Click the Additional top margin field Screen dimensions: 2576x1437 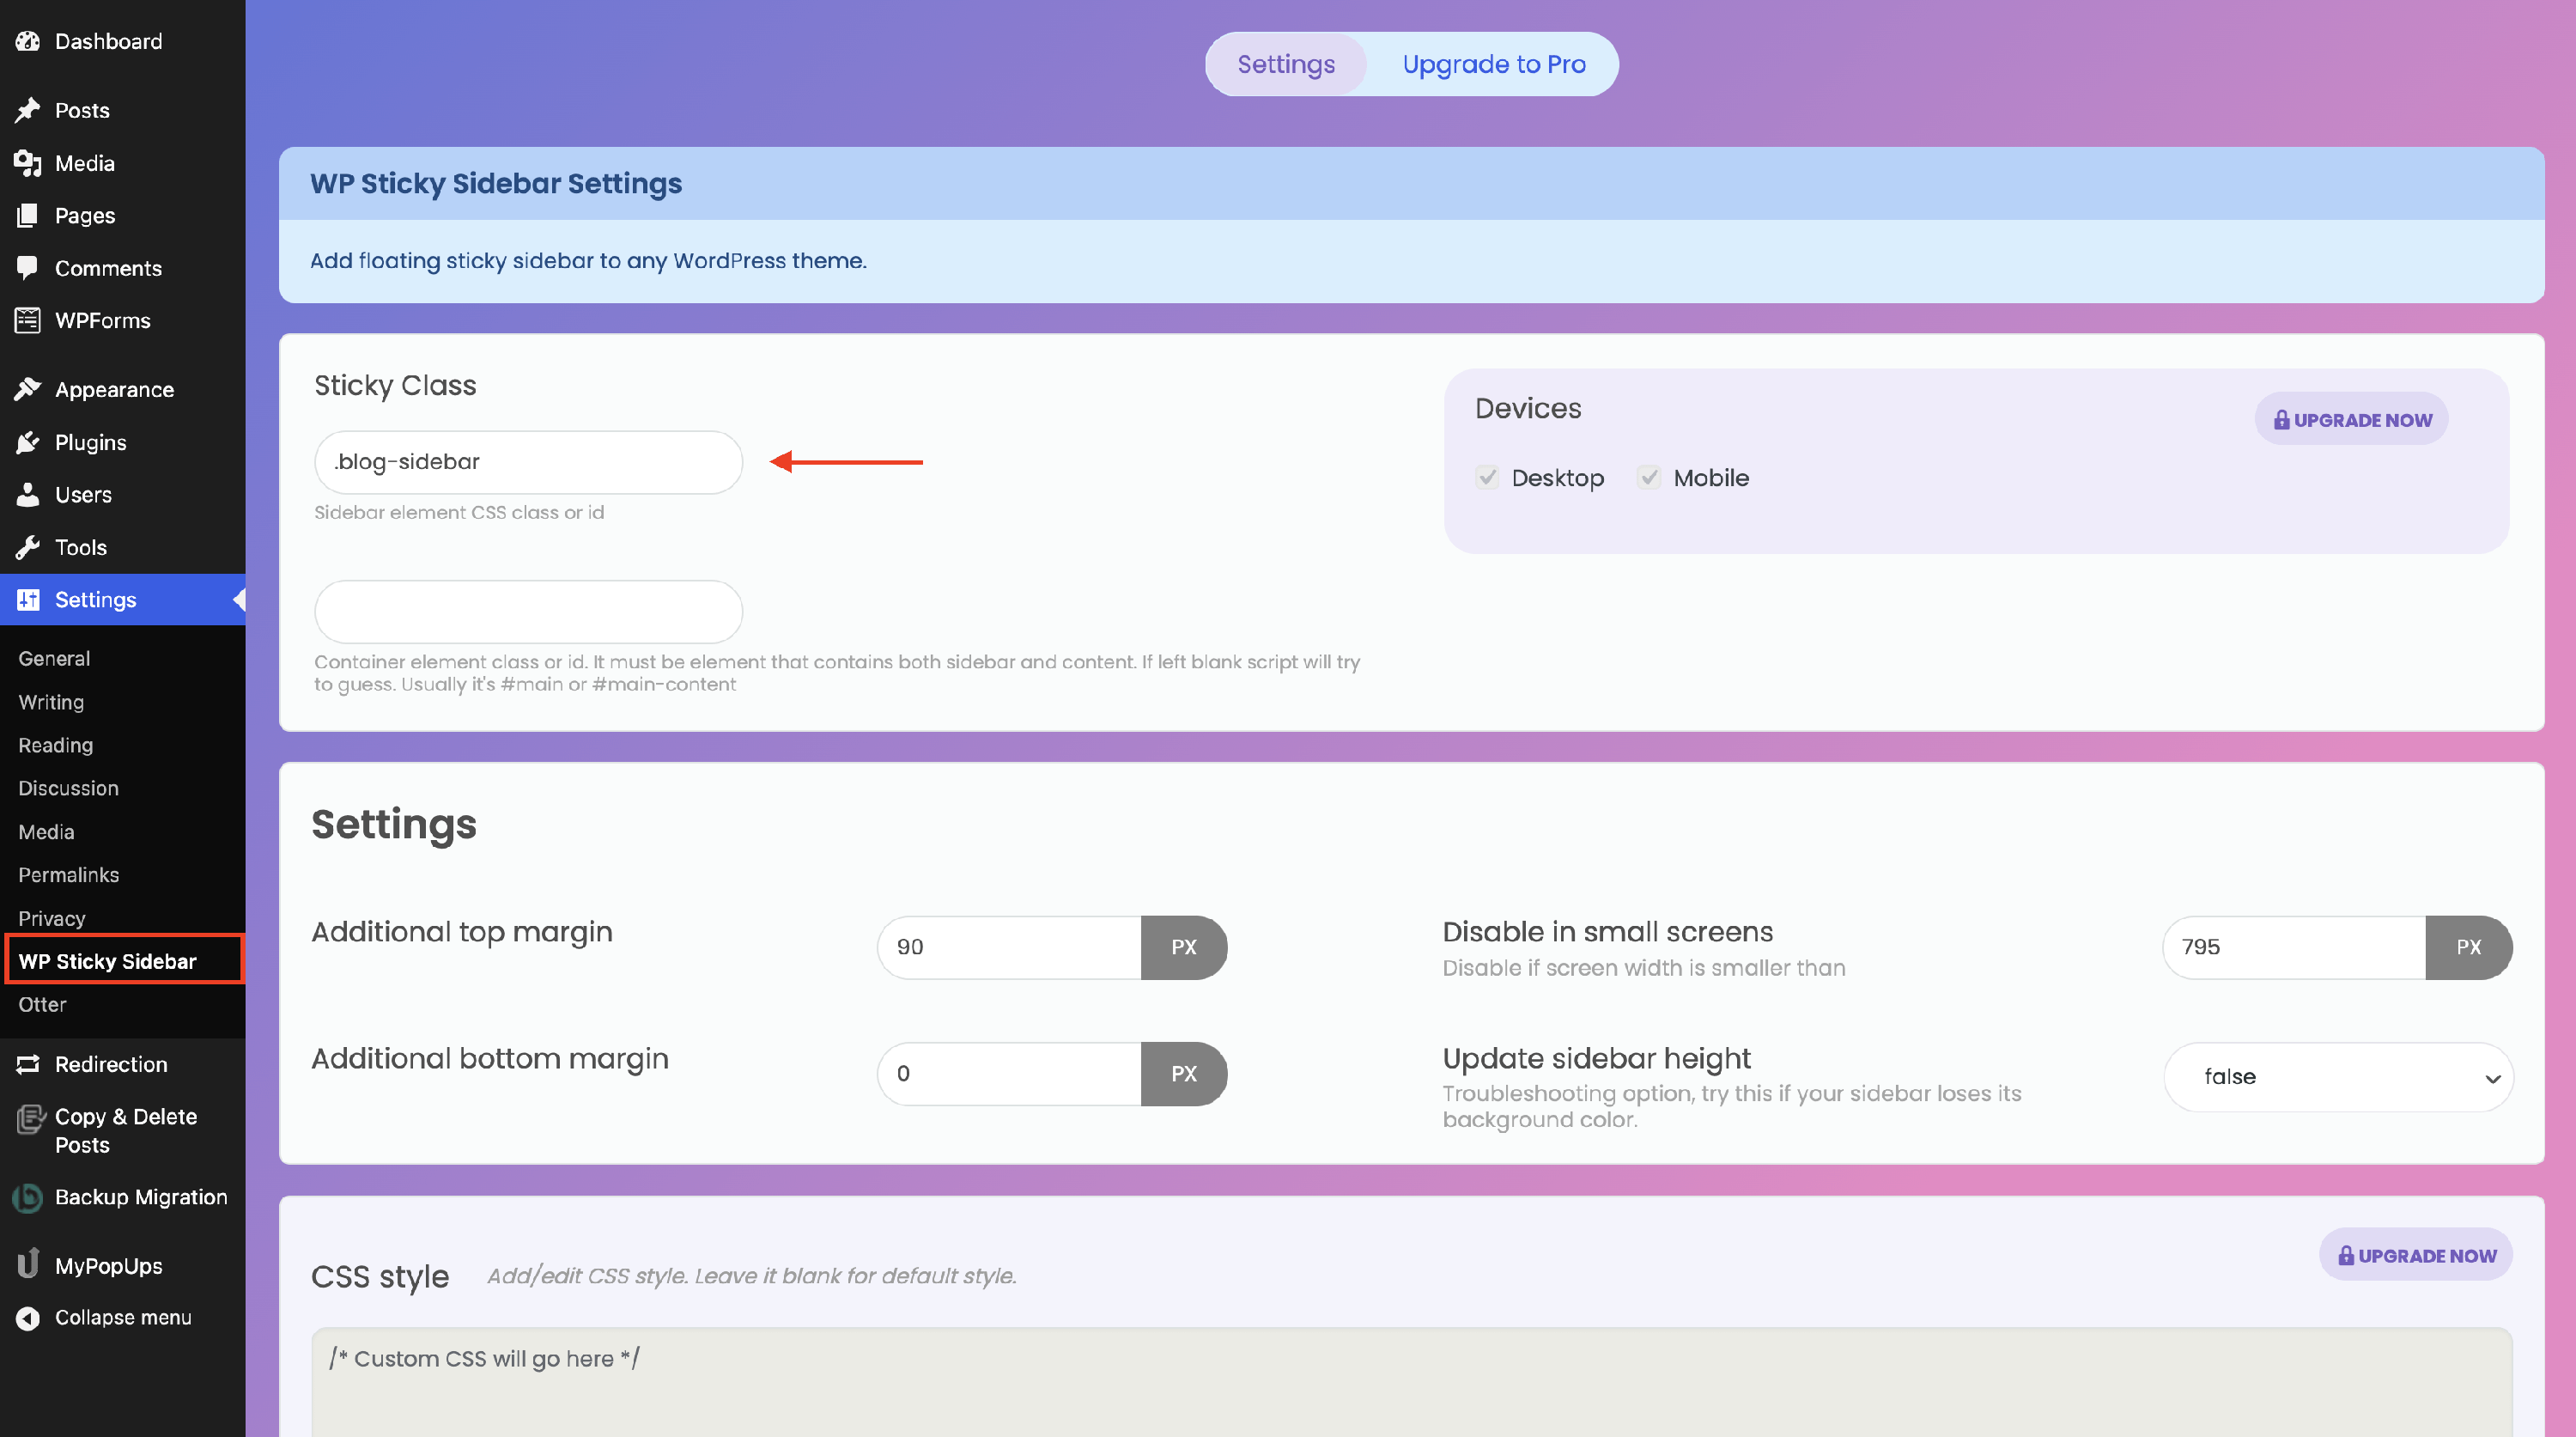click(x=1008, y=947)
